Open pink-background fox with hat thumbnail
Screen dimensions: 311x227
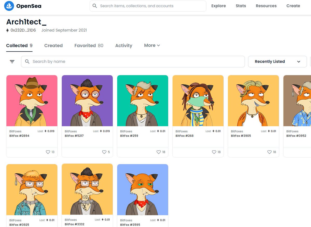pyautogui.click(x=32, y=101)
